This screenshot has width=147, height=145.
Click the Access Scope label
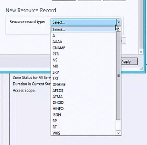click(x=24, y=91)
